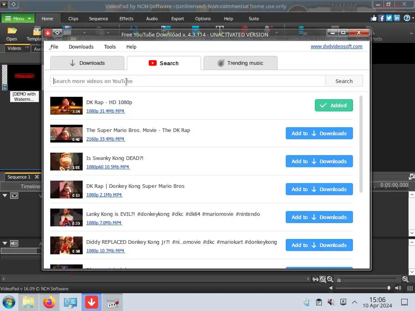Image resolution: width=415 pixels, height=311 pixels.
Task: Choose format link 1080p 2.1Mb MP4
Action: [x=104, y=195]
